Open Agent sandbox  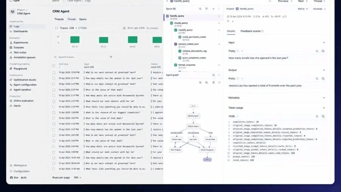tap(22, 90)
